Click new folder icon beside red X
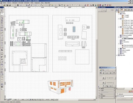The height and width of the screenshot is (103, 133). 130,91
